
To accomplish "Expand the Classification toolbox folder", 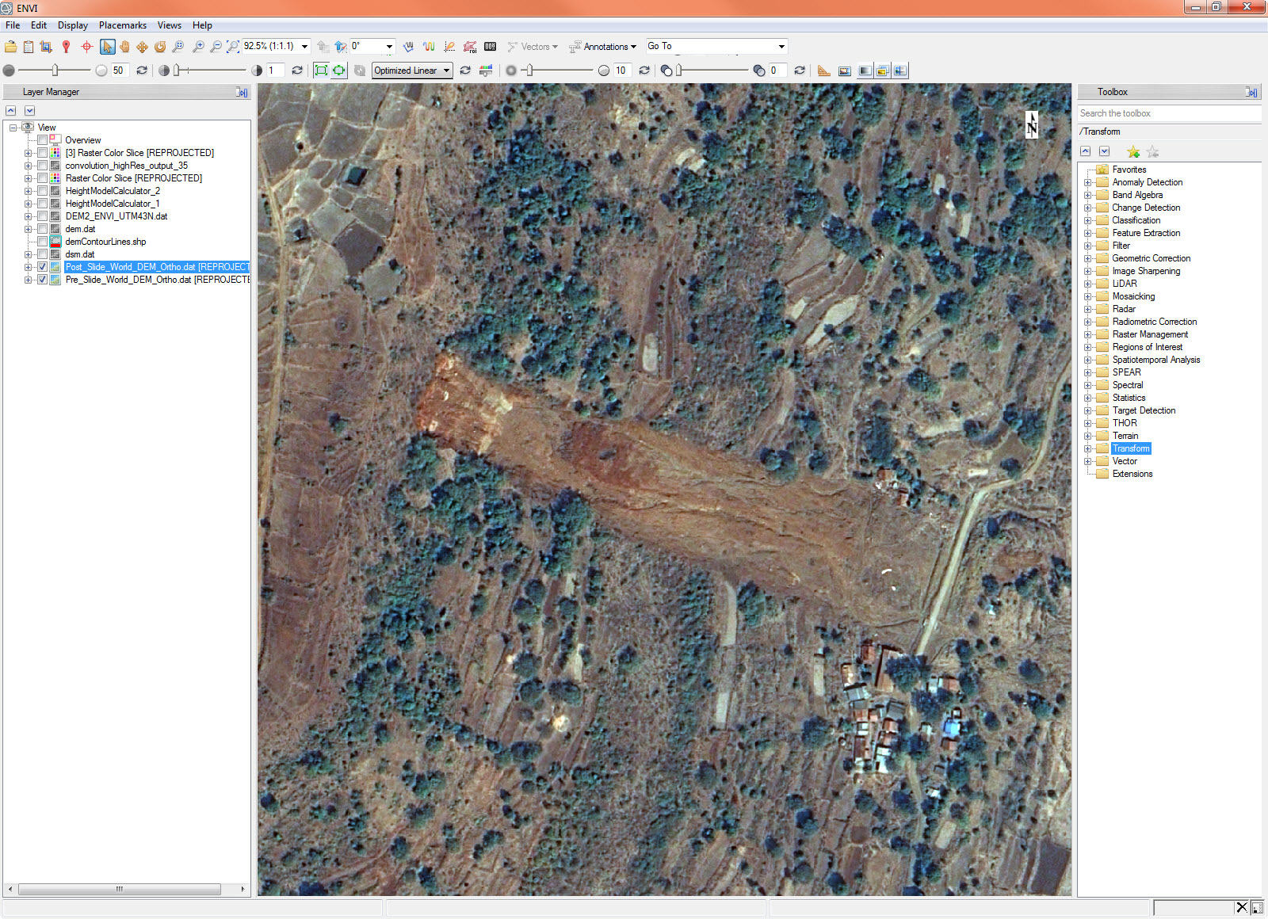I will (x=1088, y=220).
